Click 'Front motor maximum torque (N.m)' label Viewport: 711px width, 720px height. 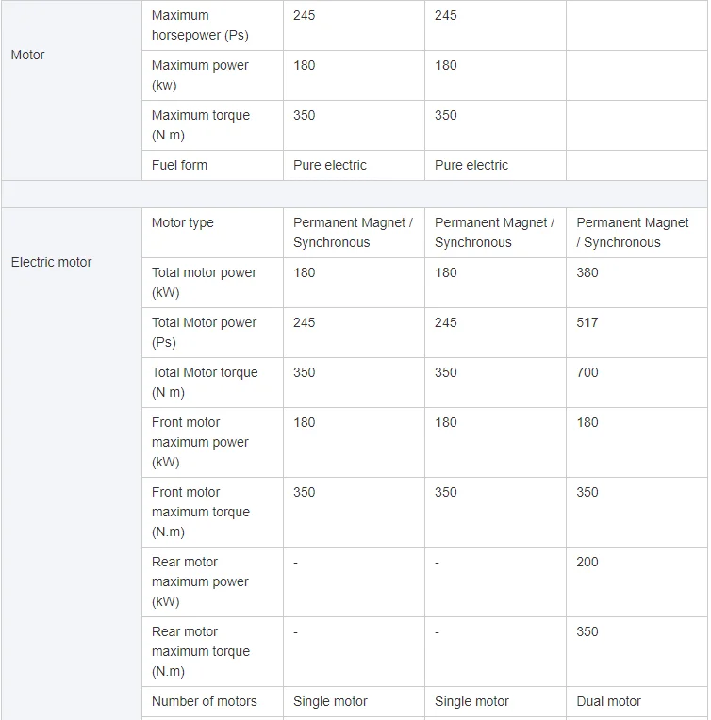200,512
